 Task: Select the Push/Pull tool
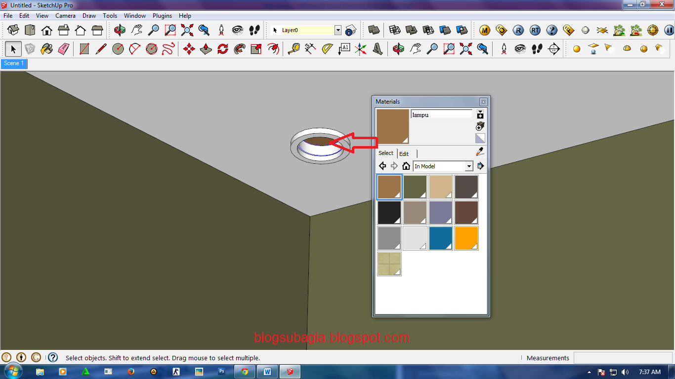pos(206,49)
